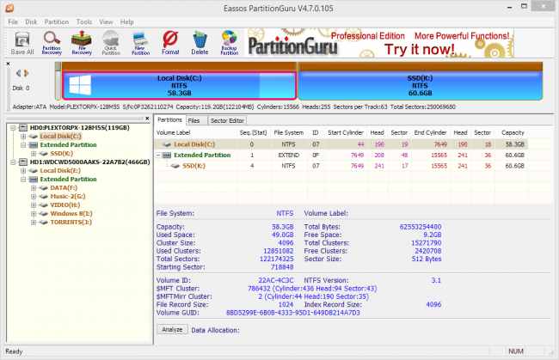The image size is (559, 360).
Task: Click the Analyze button
Action: [x=172, y=329]
